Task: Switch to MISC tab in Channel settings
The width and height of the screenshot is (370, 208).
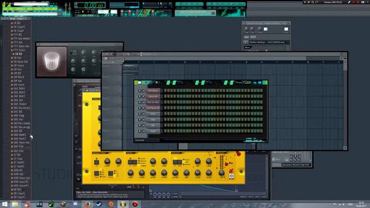Action: click(x=253, y=37)
